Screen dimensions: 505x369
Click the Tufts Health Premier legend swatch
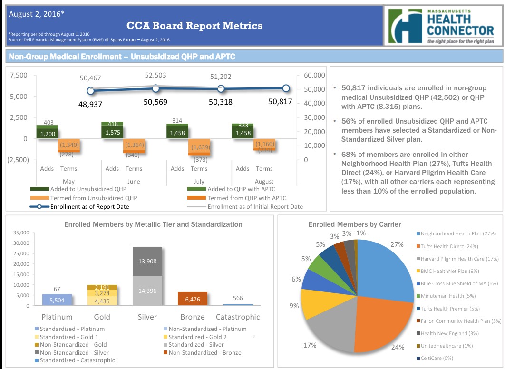[x=418, y=308]
